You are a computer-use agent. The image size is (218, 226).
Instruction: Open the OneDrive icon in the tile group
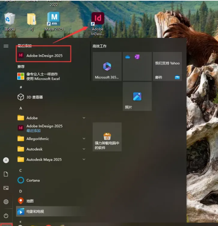(x=128, y=57)
